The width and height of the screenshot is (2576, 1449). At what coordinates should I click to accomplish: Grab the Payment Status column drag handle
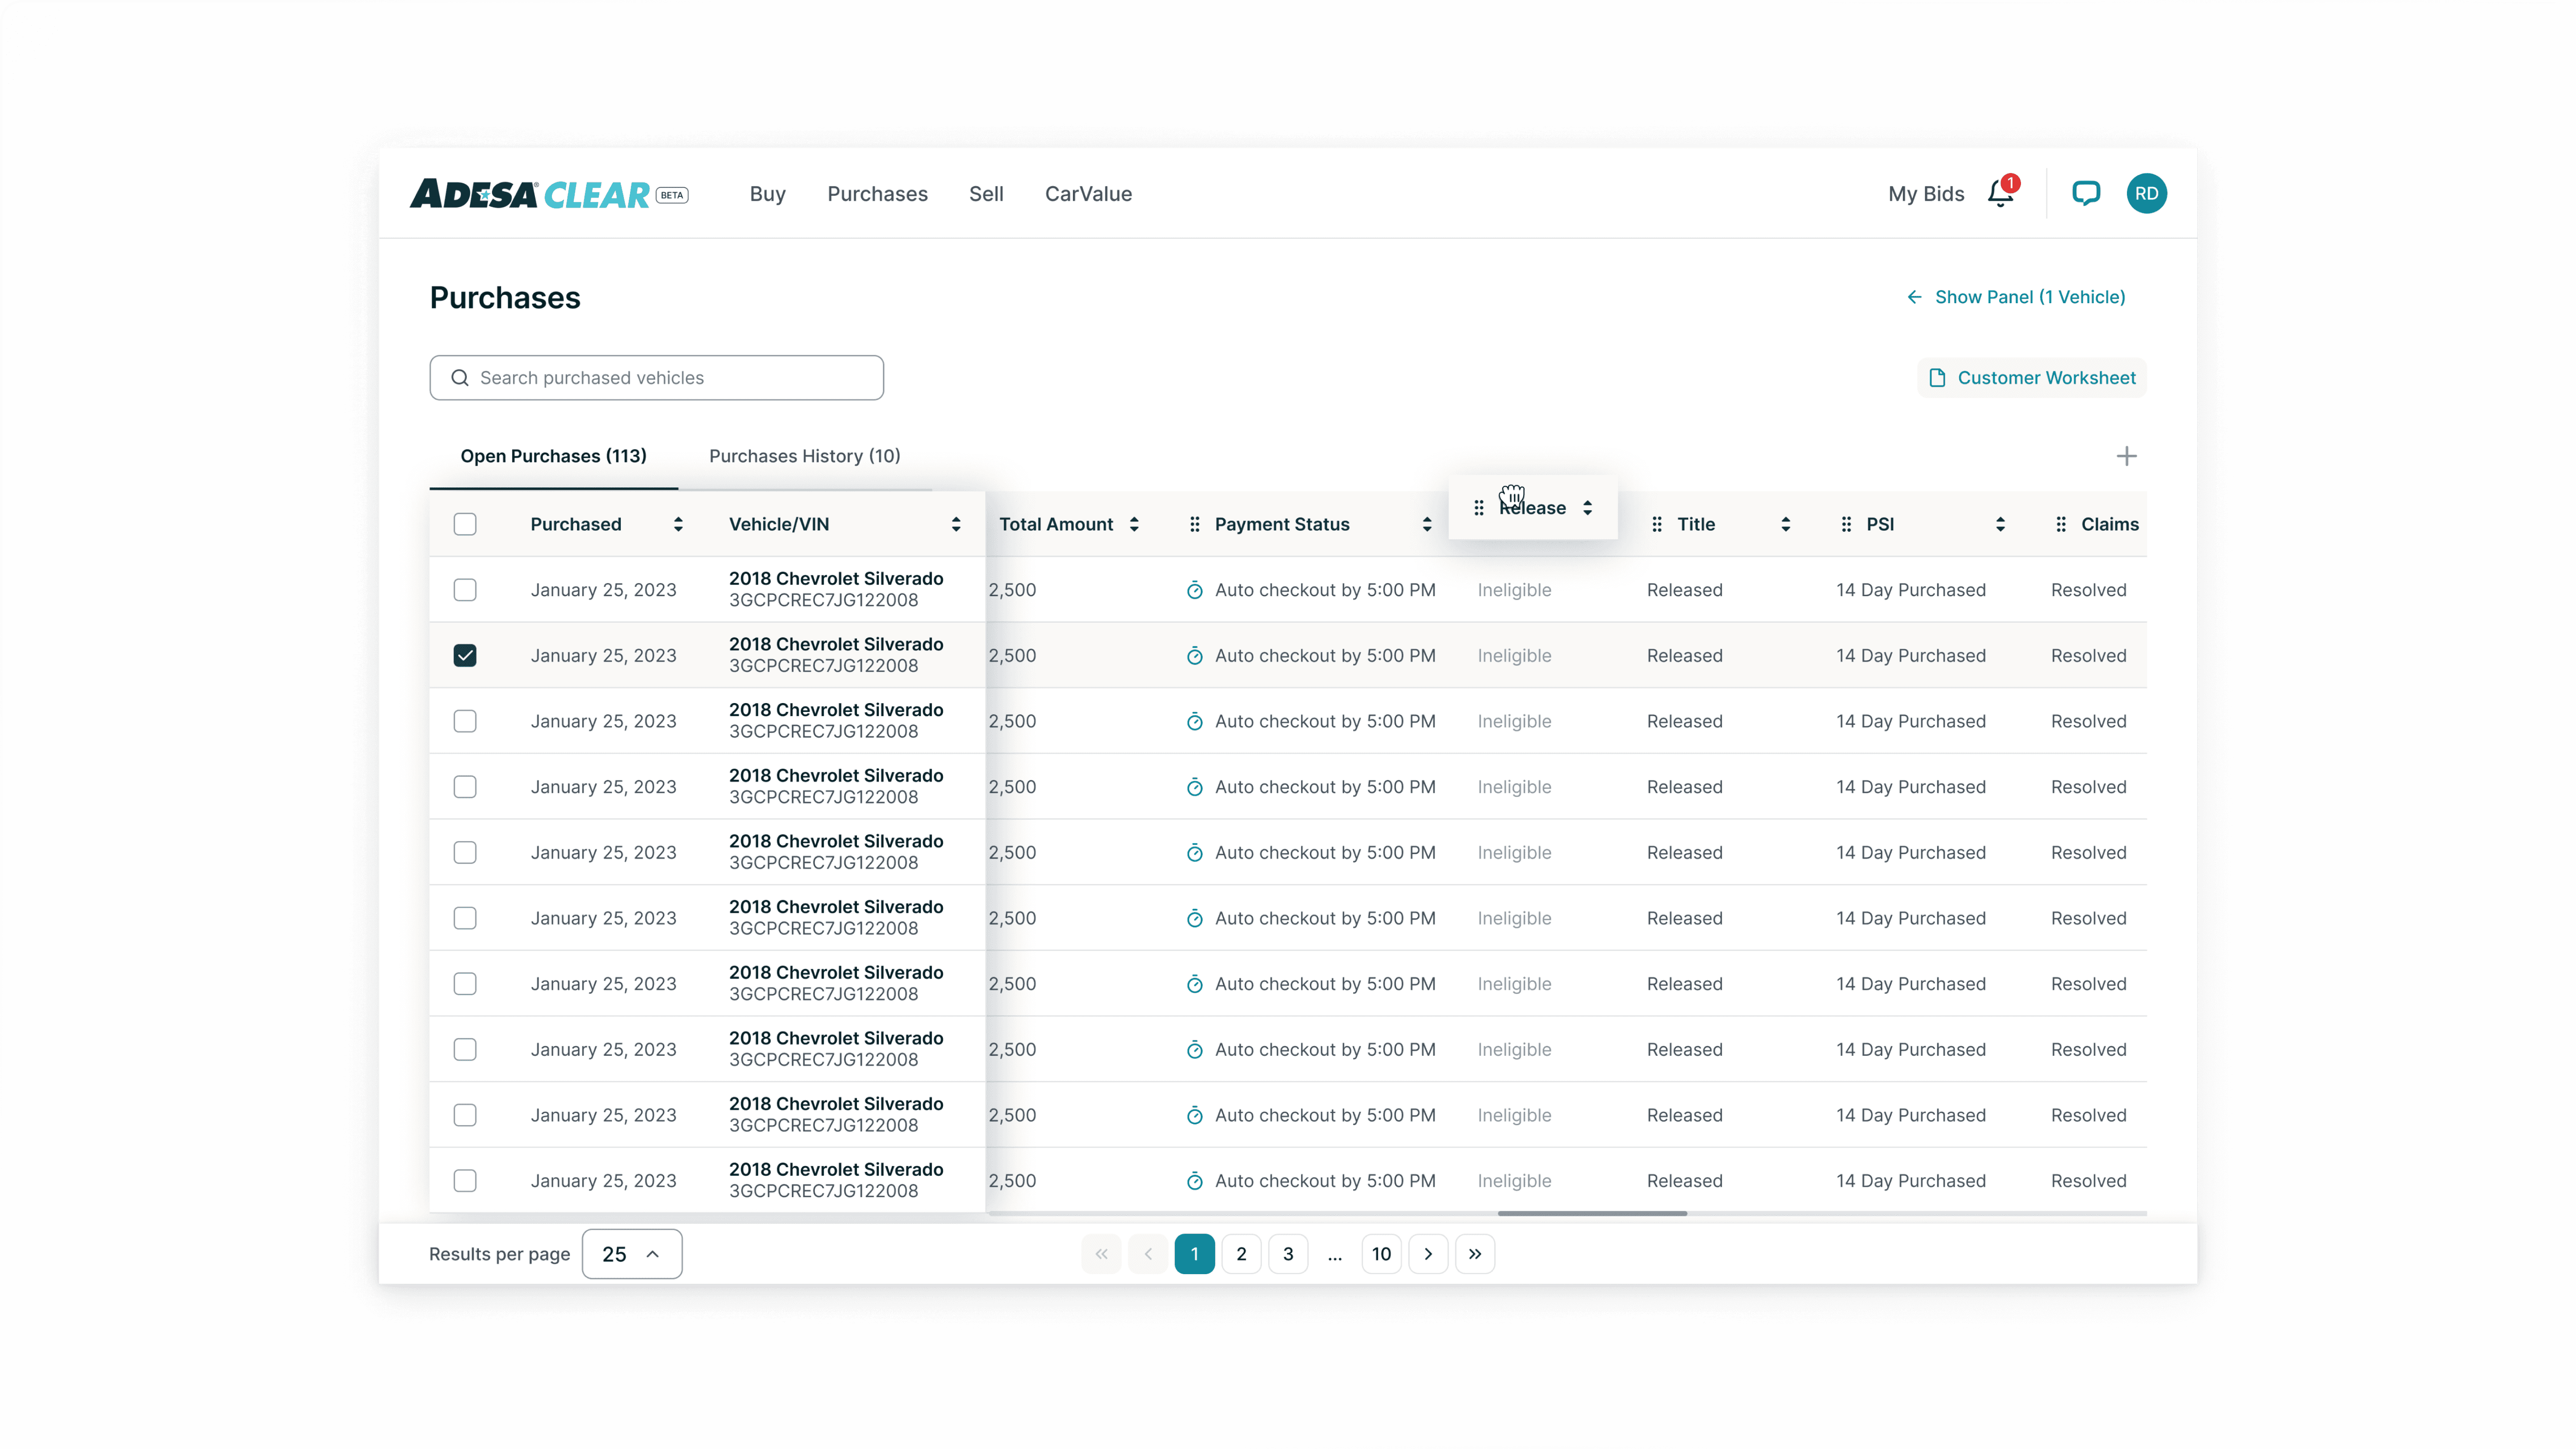pyautogui.click(x=1194, y=524)
